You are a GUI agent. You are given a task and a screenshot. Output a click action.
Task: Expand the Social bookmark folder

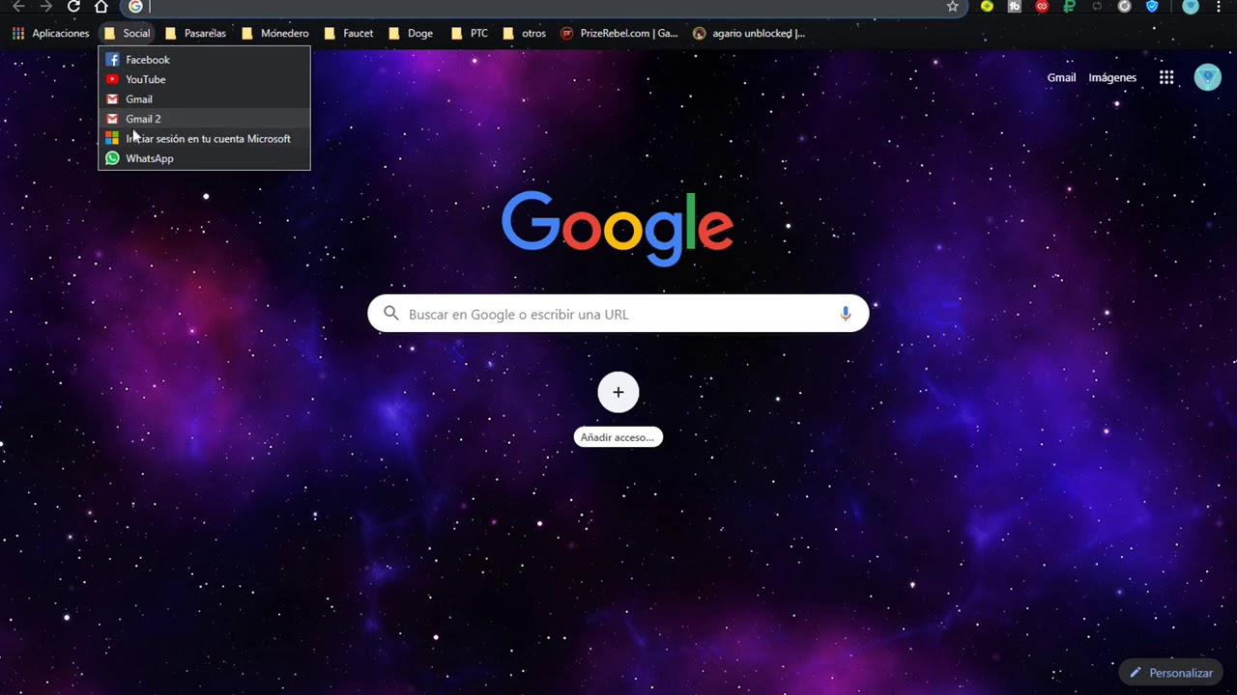(x=128, y=33)
